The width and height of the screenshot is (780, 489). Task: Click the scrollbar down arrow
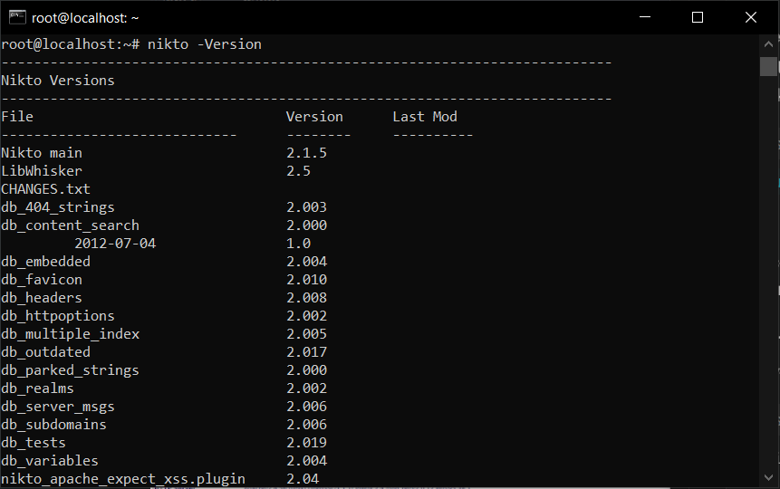pos(768,477)
